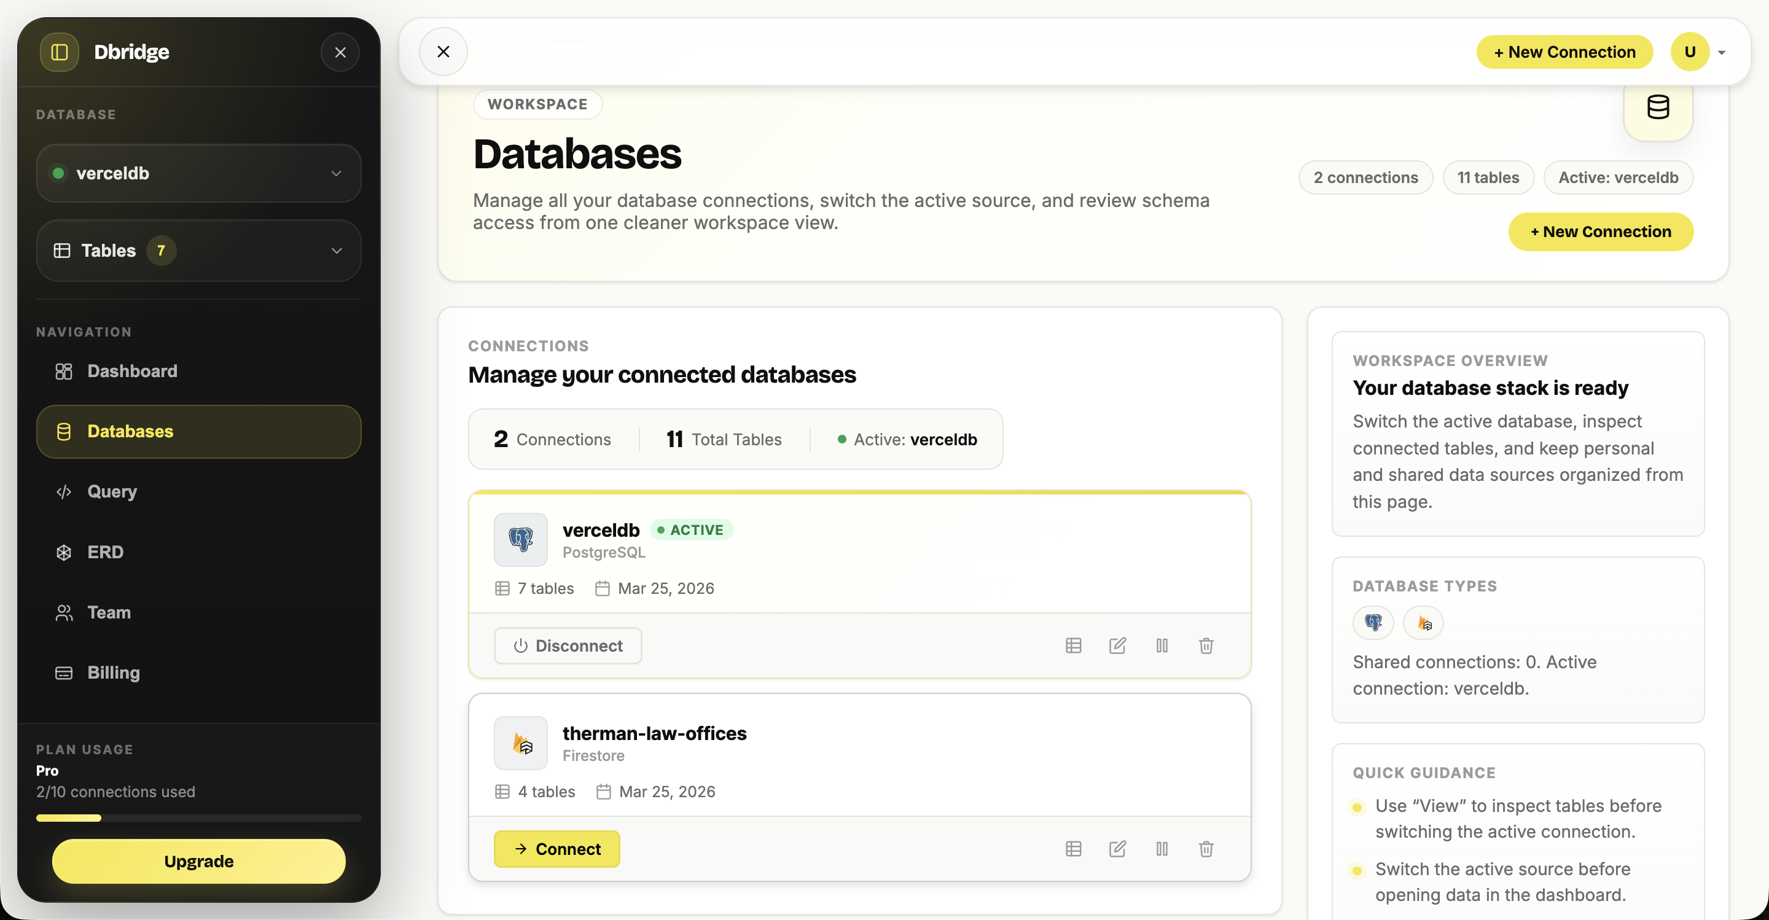
Task: Click New Connection in the top bar
Action: [x=1564, y=52]
